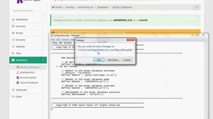Collapse the Databases menu chevron

(43, 60)
